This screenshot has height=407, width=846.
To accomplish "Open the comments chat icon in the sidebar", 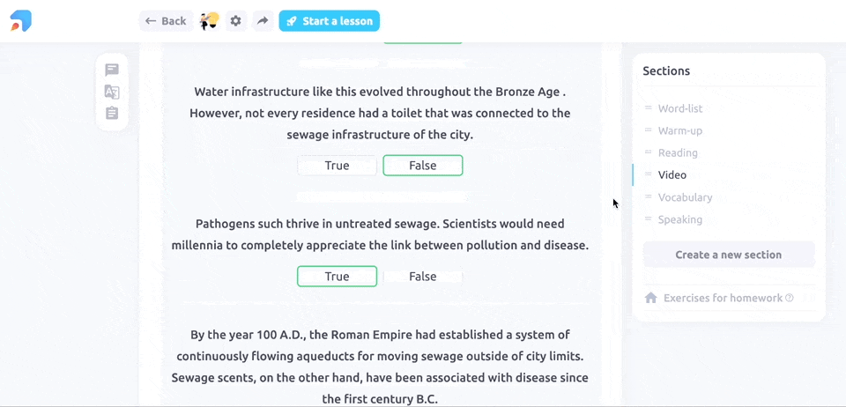I will [x=112, y=70].
